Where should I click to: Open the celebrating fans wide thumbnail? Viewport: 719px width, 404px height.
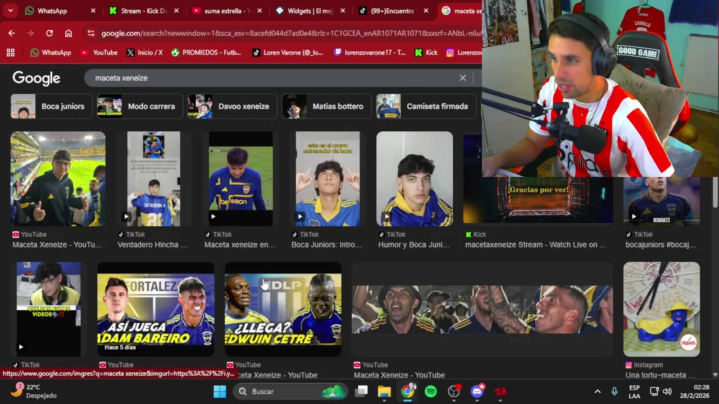click(x=482, y=309)
